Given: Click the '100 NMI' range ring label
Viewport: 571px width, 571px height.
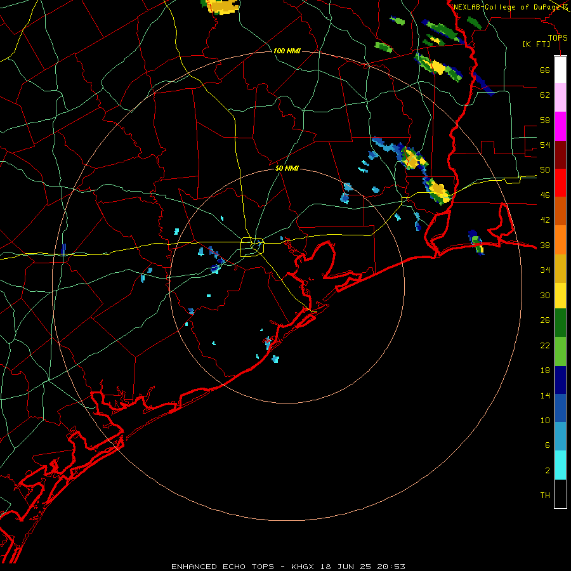Looking at the screenshot, I should (287, 51).
